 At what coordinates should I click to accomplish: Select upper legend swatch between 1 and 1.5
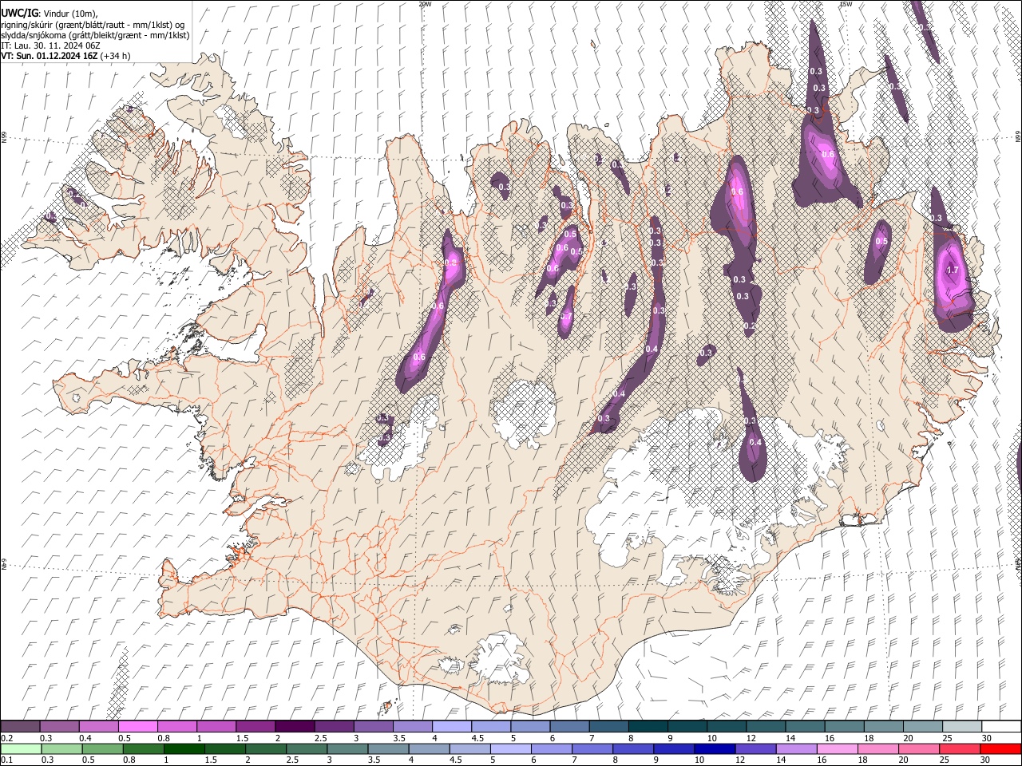[x=216, y=726]
